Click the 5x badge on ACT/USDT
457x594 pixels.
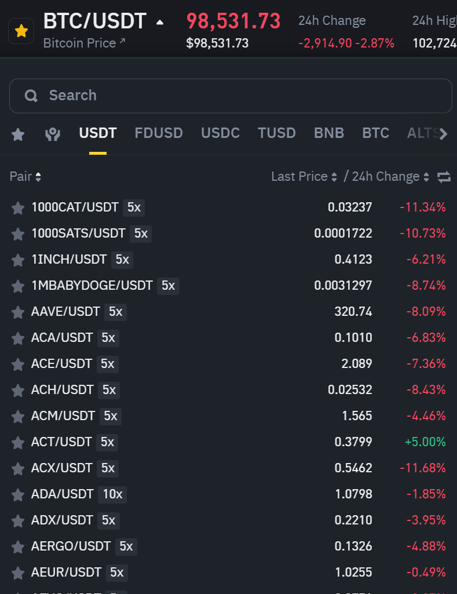[107, 442]
